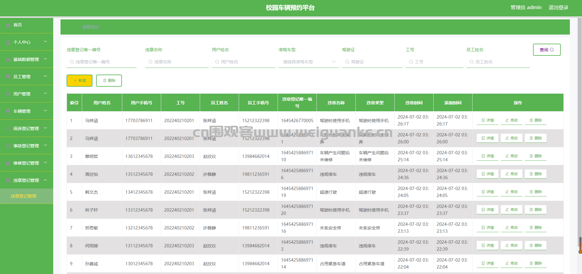Click the 查询 search button

(547, 50)
